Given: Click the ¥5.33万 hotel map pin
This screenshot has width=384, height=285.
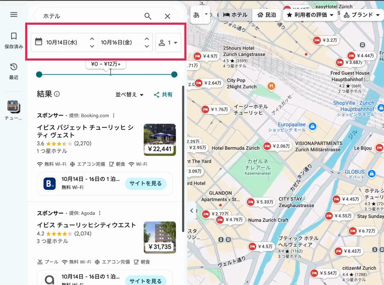Looking at the screenshot, I should tap(261, 202).
